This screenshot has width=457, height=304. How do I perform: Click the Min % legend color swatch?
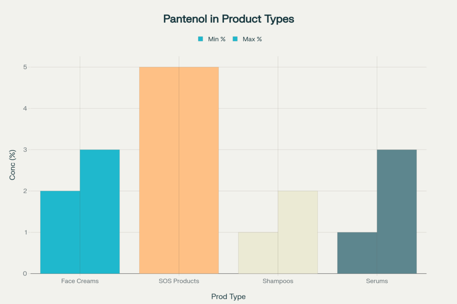tap(200, 39)
